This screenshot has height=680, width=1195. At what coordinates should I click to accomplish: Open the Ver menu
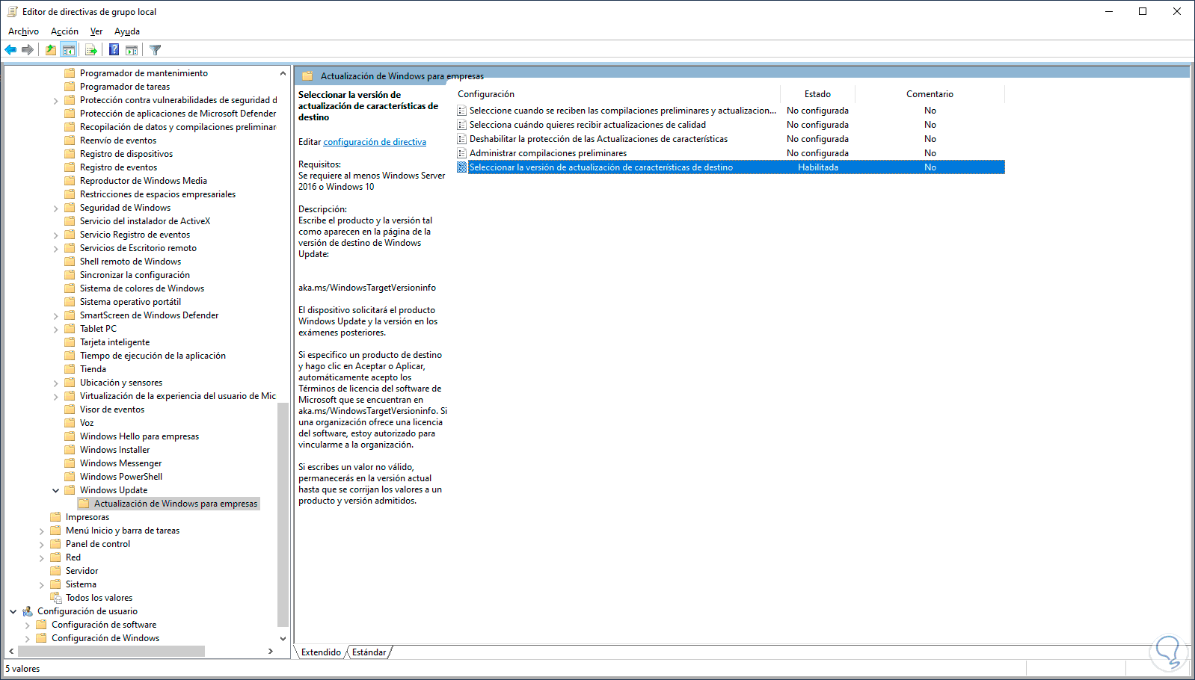(96, 31)
